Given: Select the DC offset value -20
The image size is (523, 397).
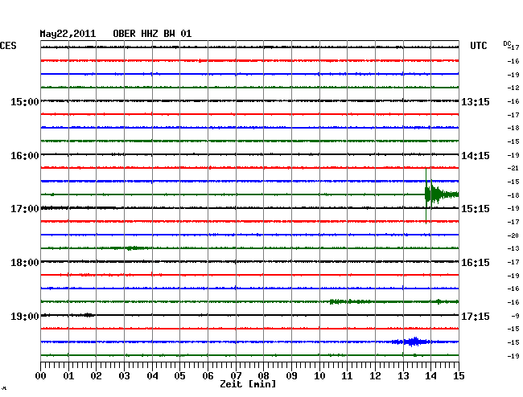Looking at the screenshot, I should 513,235.
